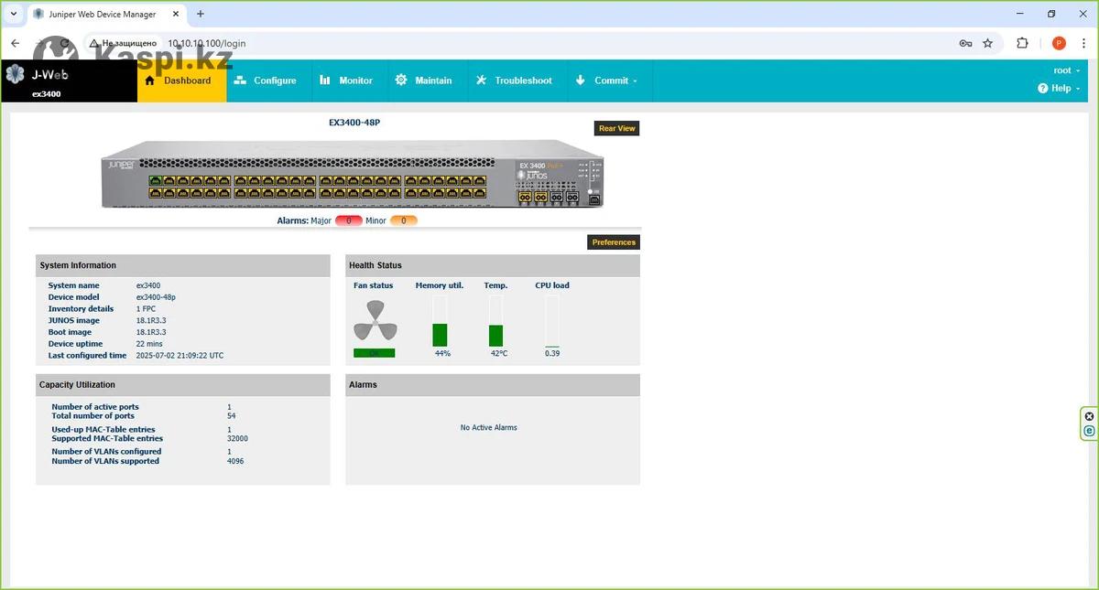Click the System name value ex3400

(148, 286)
